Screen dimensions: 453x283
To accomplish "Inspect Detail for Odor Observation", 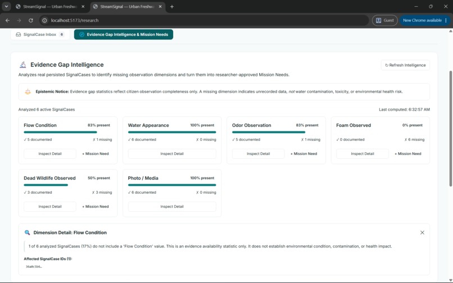I will (x=259, y=154).
